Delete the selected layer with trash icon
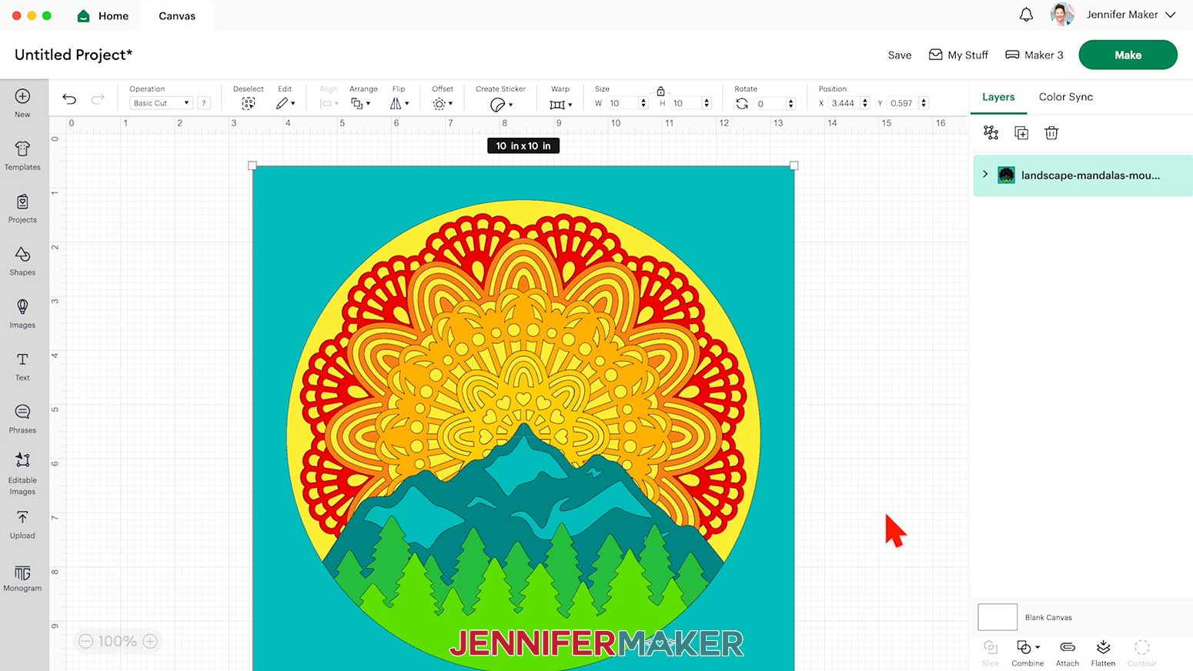 pos(1051,133)
